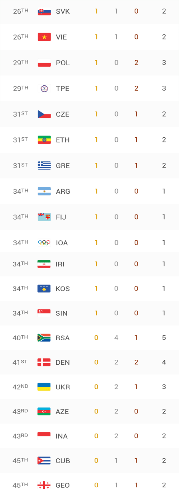Click the CZE row's 31ST rank

(x=20, y=114)
